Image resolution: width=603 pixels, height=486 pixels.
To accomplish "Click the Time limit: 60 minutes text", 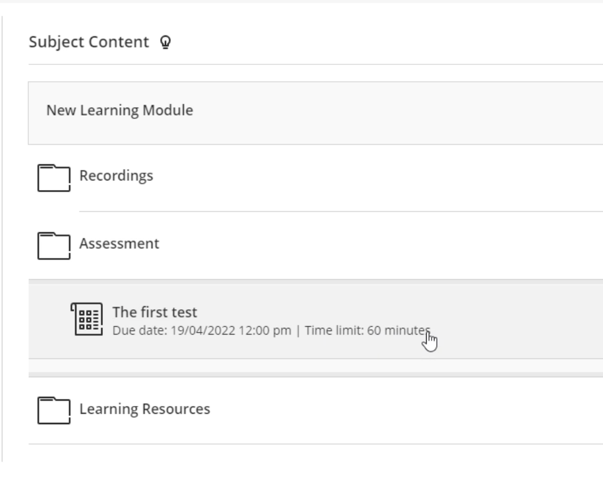I will [x=368, y=331].
